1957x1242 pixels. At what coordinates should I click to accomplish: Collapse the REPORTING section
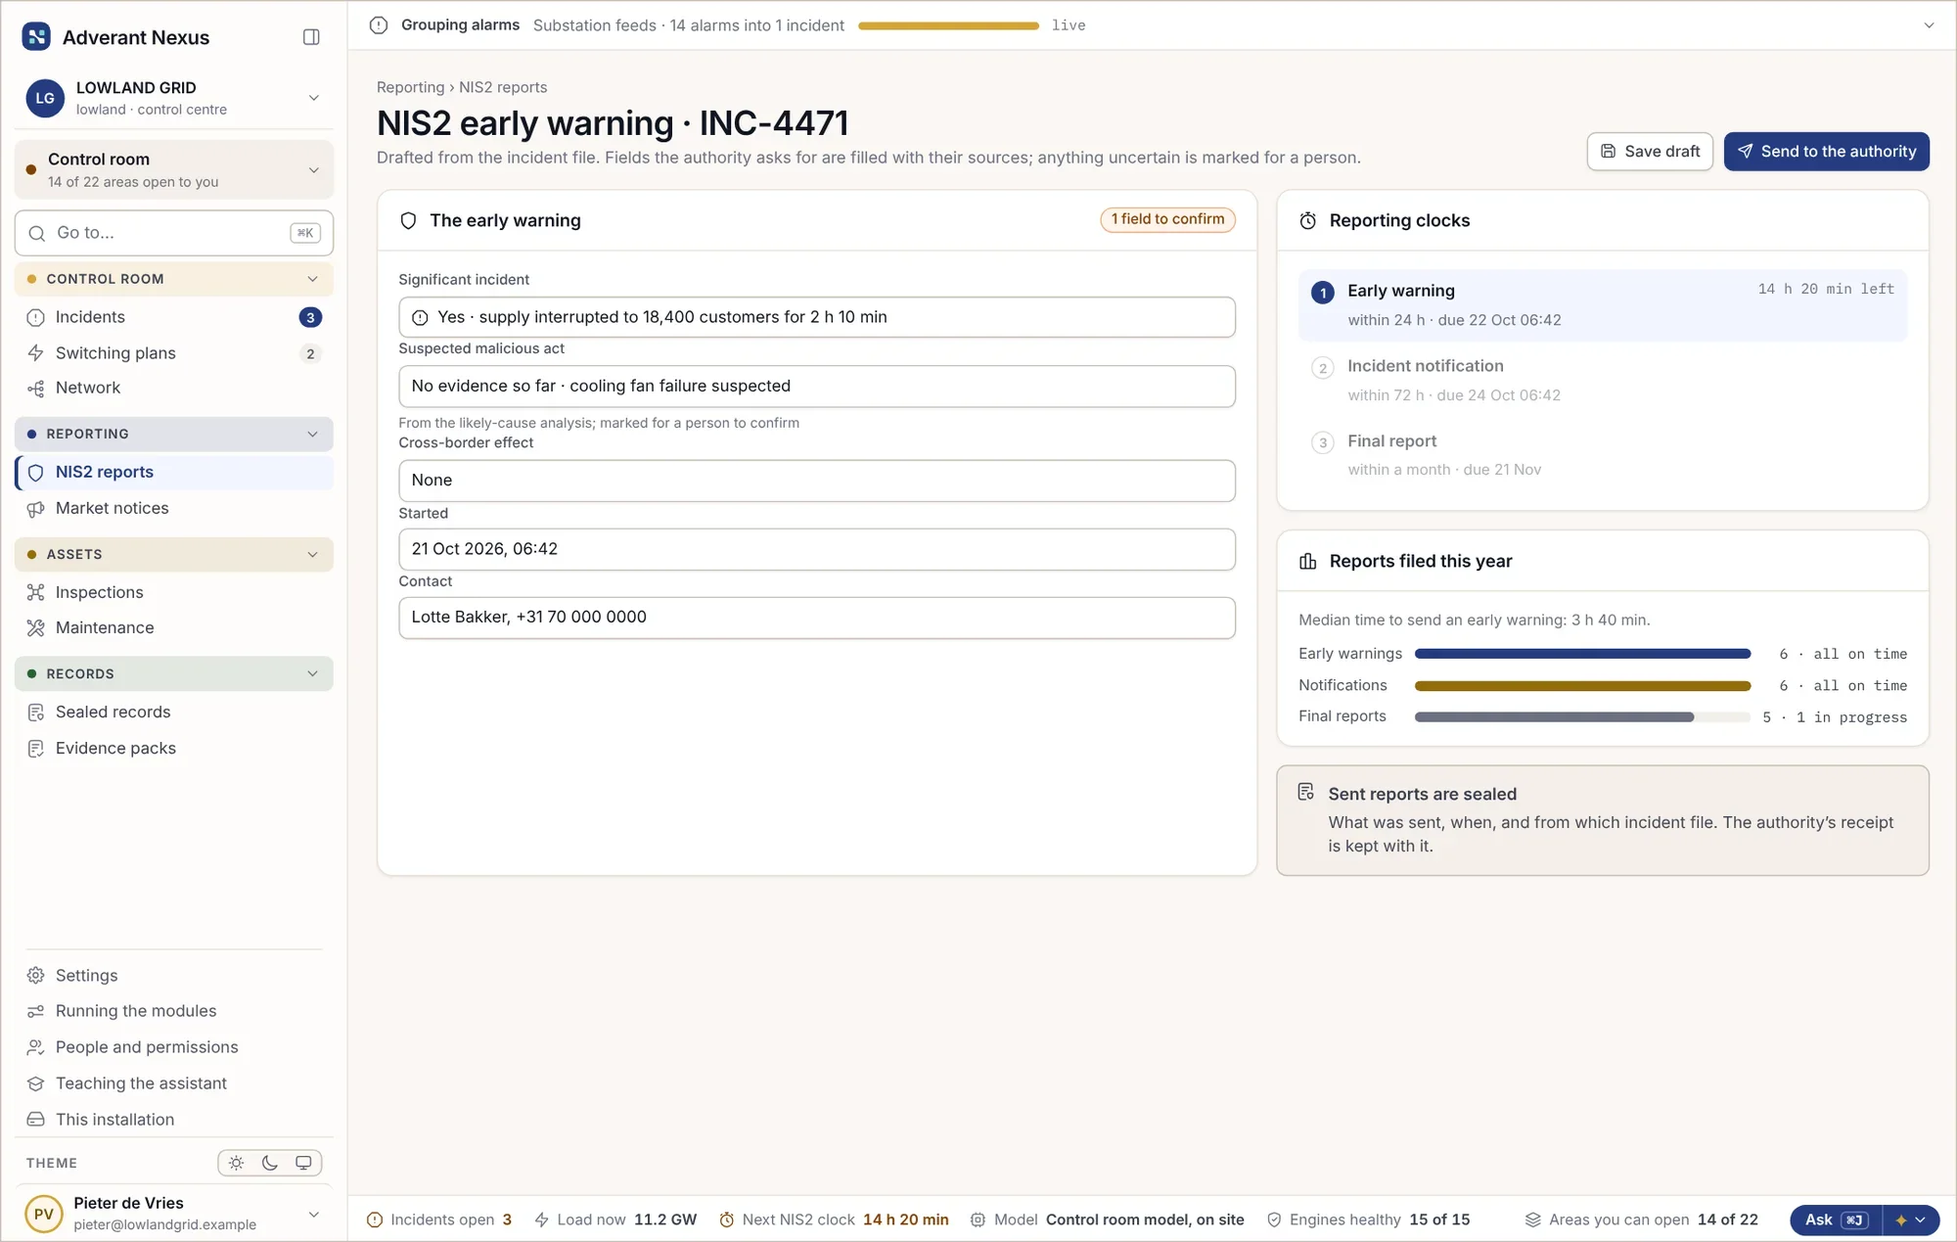[174, 434]
